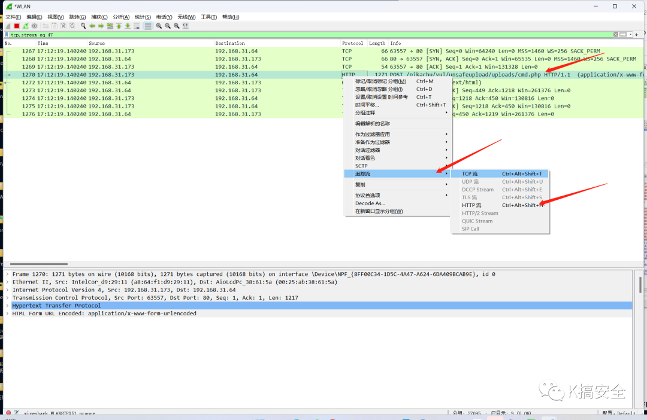This screenshot has height=420, width=647.
Task: Expand Hypertext Transfer Protocol row
Action: pyautogui.click(x=7, y=305)
